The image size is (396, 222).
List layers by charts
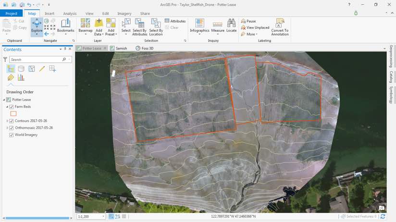tap(21, 77)
